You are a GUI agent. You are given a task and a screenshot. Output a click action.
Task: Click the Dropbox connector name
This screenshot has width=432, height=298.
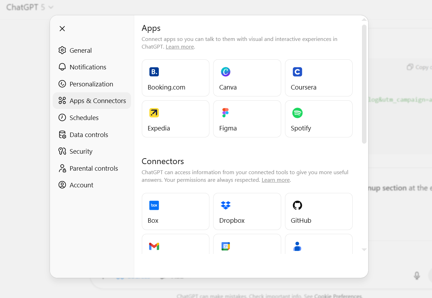pos(232,221)
